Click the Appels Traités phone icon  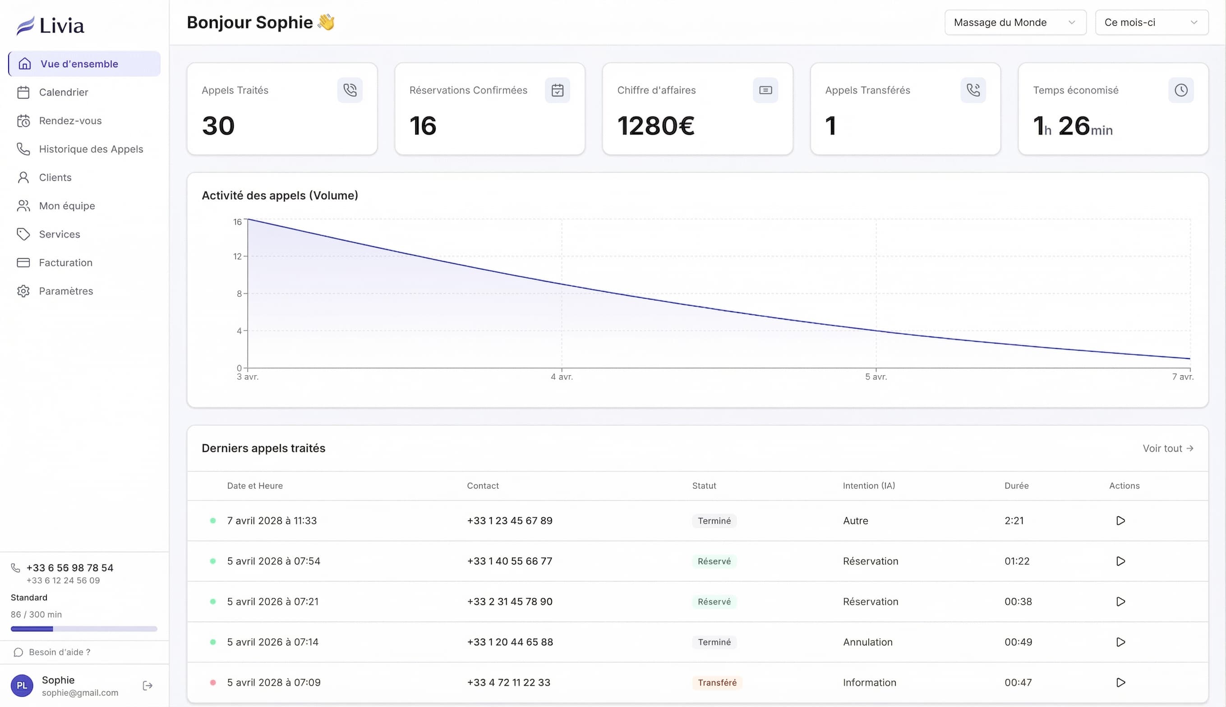tap(350, 90)
